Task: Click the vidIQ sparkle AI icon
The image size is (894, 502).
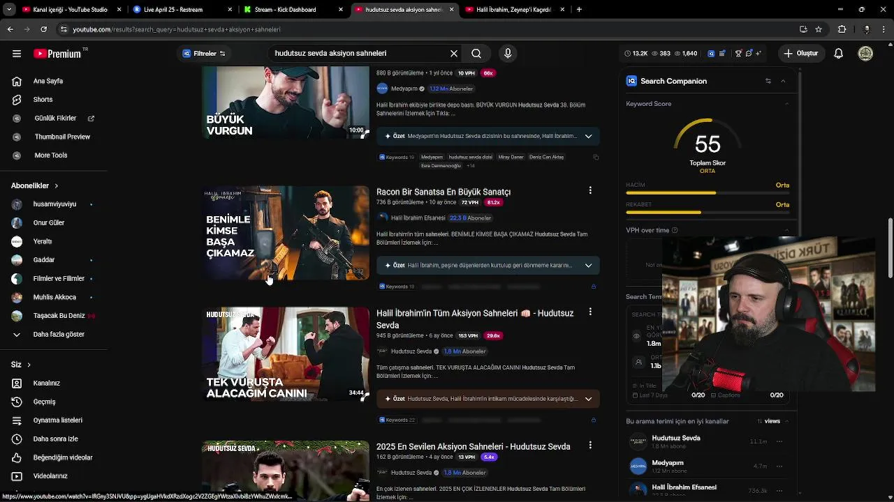Action: (x=758, y=53)
